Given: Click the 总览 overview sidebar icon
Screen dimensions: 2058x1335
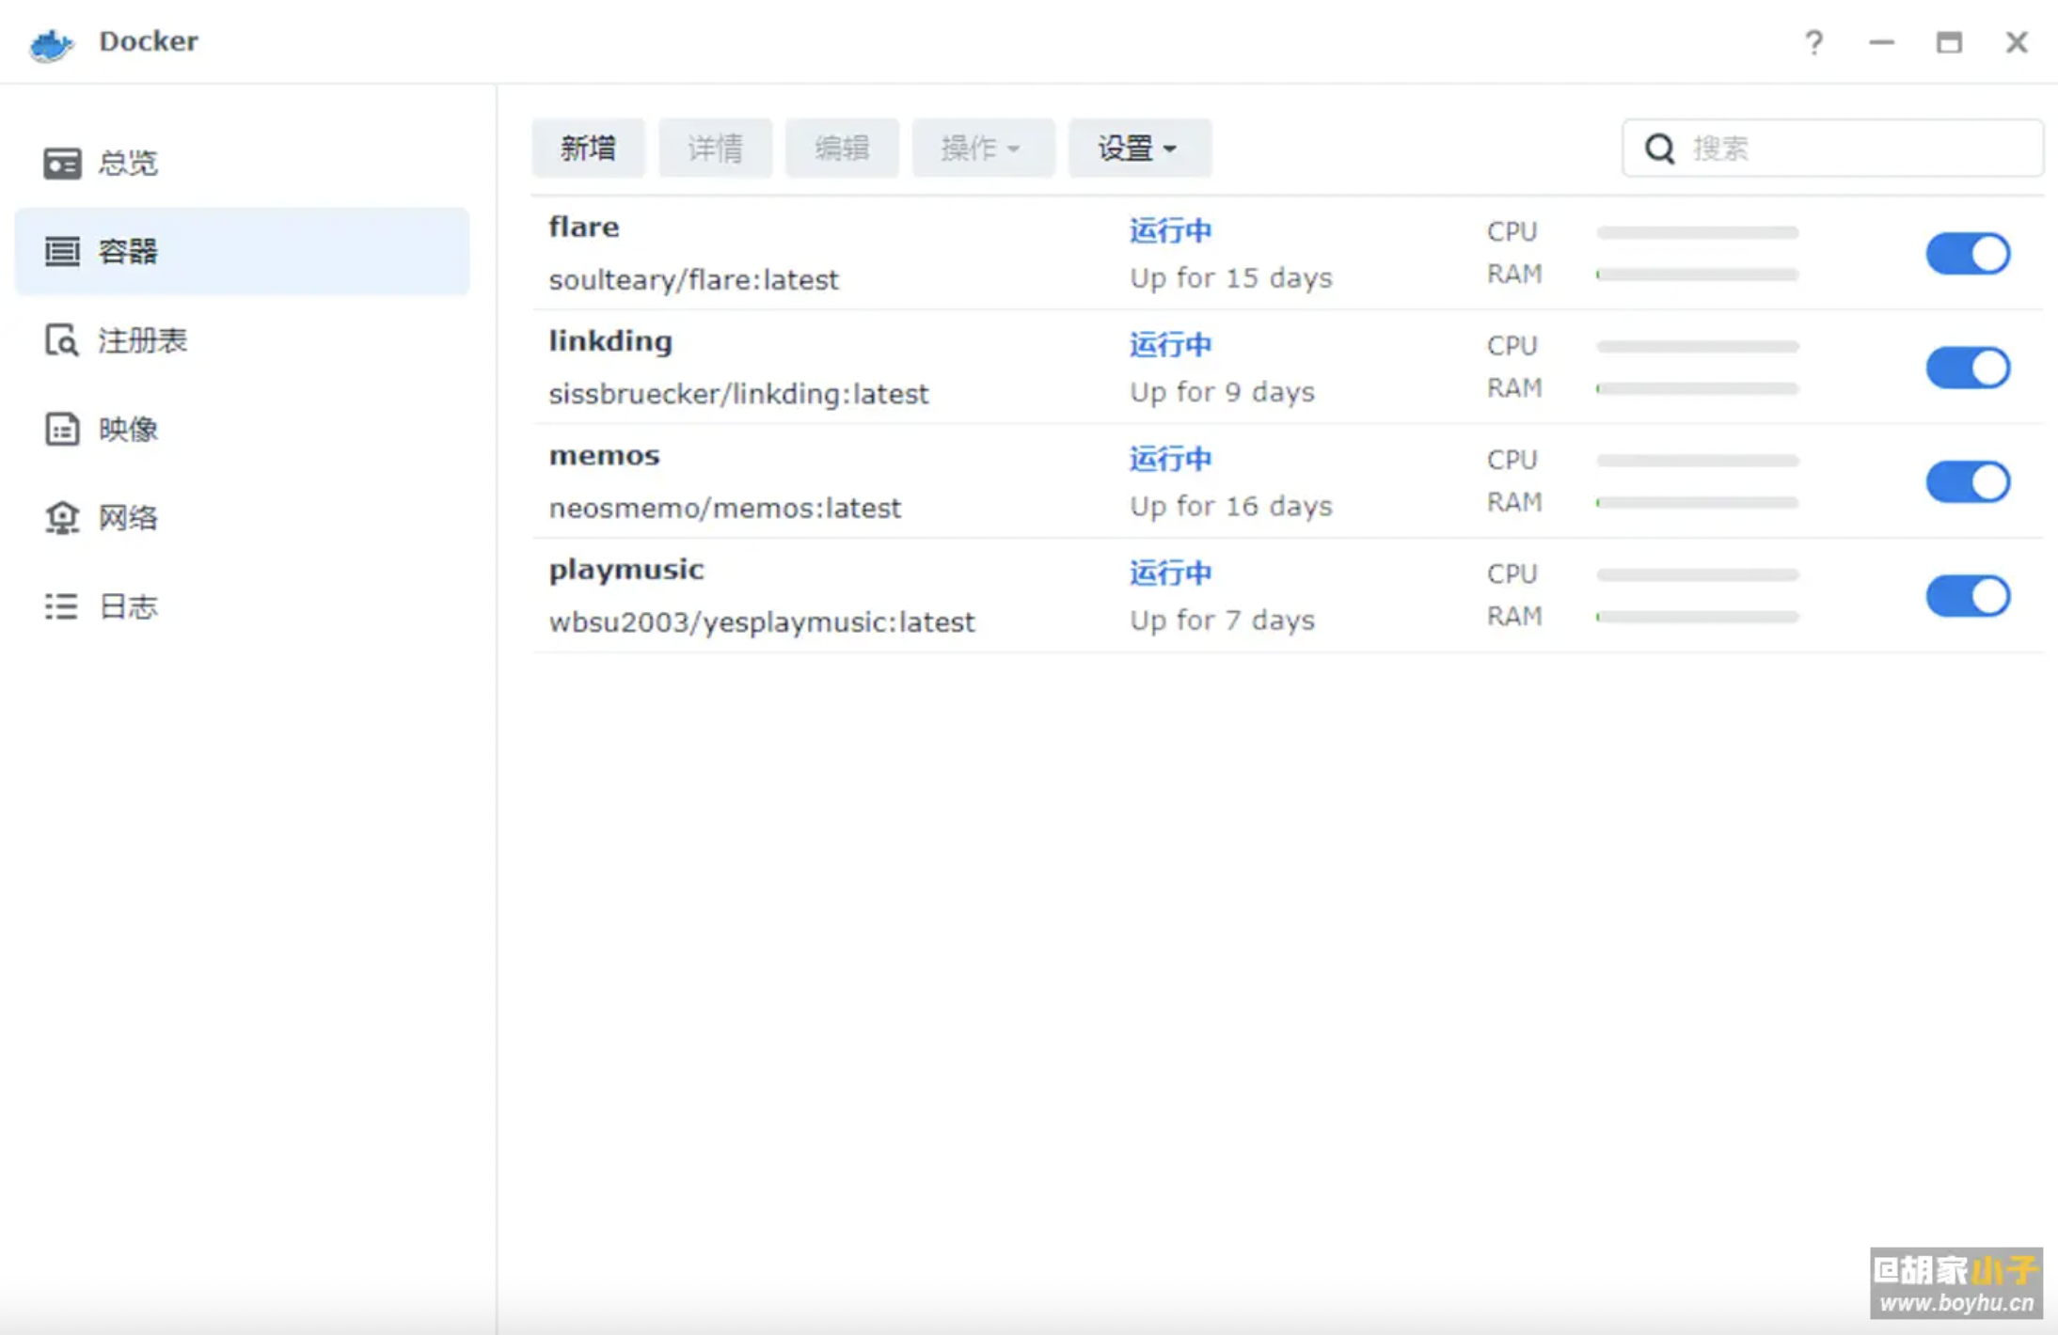Looking at the screenshot, I should coord(62,163).
